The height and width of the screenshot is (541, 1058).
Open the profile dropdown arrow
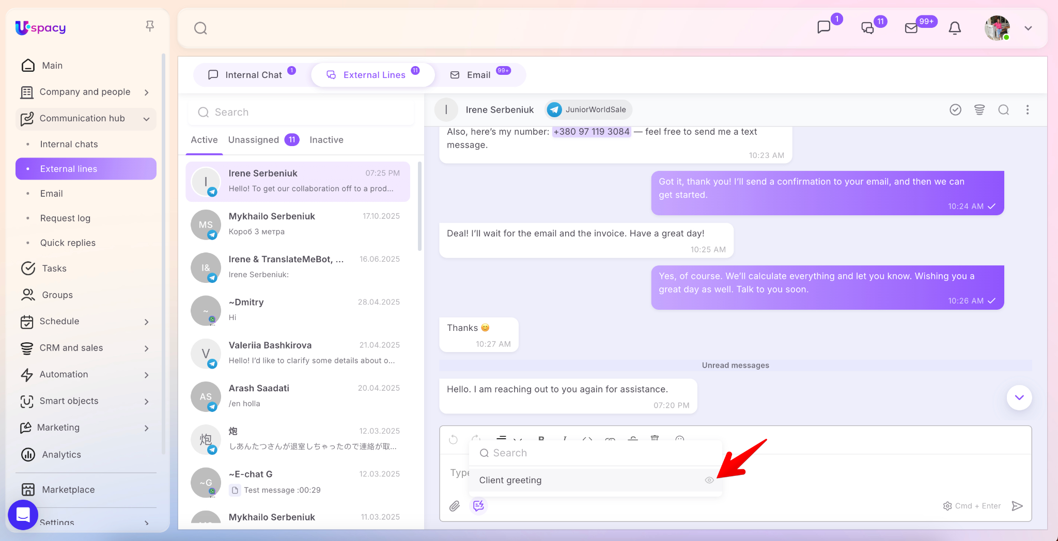[1028, 28]
